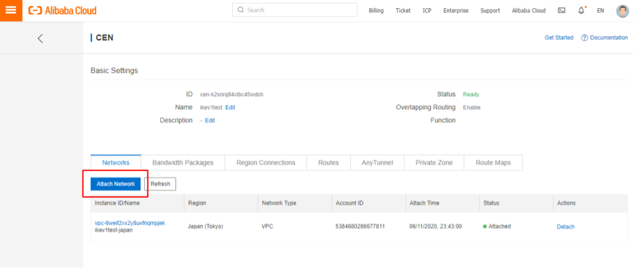Image resolution: width=637 pixels, height=273 pixels.
Task: Edit the CEN name ikev1test
Action: 230,108
